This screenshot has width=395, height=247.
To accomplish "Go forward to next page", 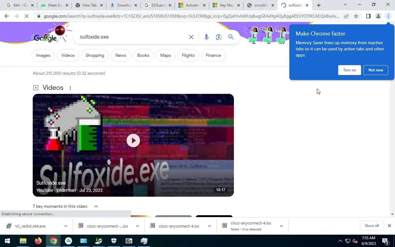I will [17, 16].
